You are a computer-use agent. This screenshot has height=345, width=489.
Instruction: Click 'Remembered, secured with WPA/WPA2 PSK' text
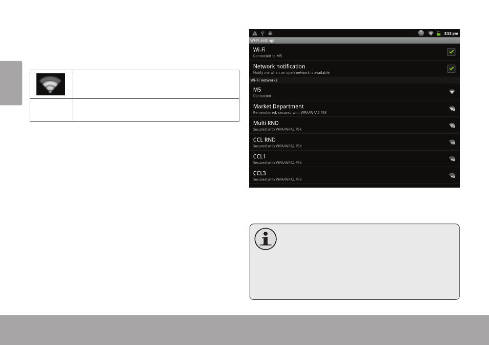tap(290, 113)
